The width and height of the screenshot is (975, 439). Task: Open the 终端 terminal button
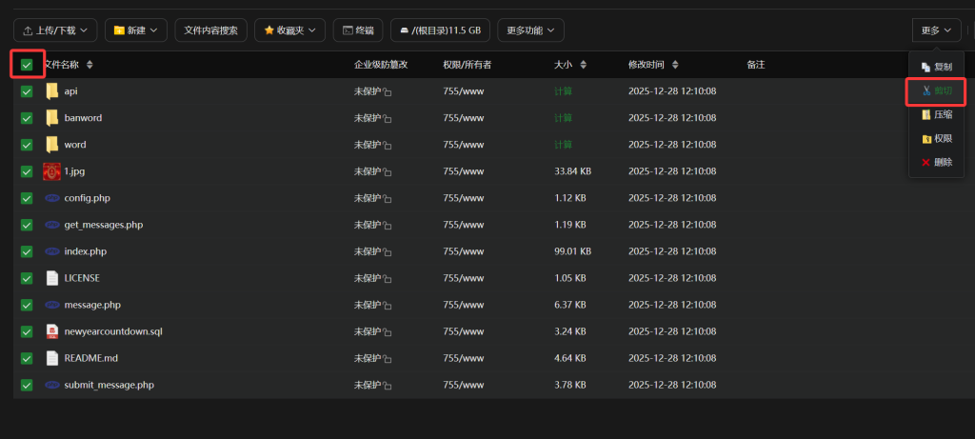click(x=358, y=30)
